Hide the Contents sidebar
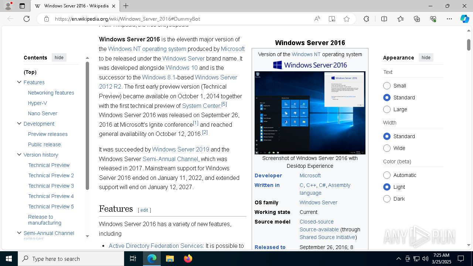This screenshot has width=473, height=266. [59, 57]
